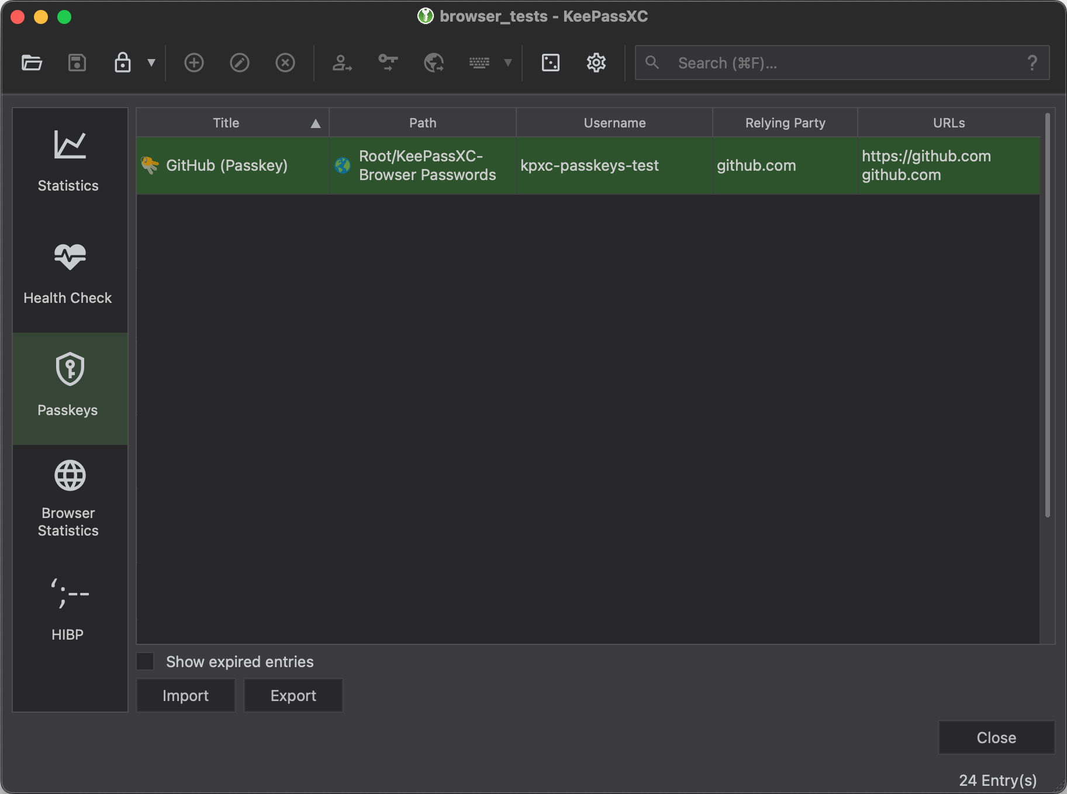
Task: Open database folder icon in toolbar
Action: coord(32,63)
